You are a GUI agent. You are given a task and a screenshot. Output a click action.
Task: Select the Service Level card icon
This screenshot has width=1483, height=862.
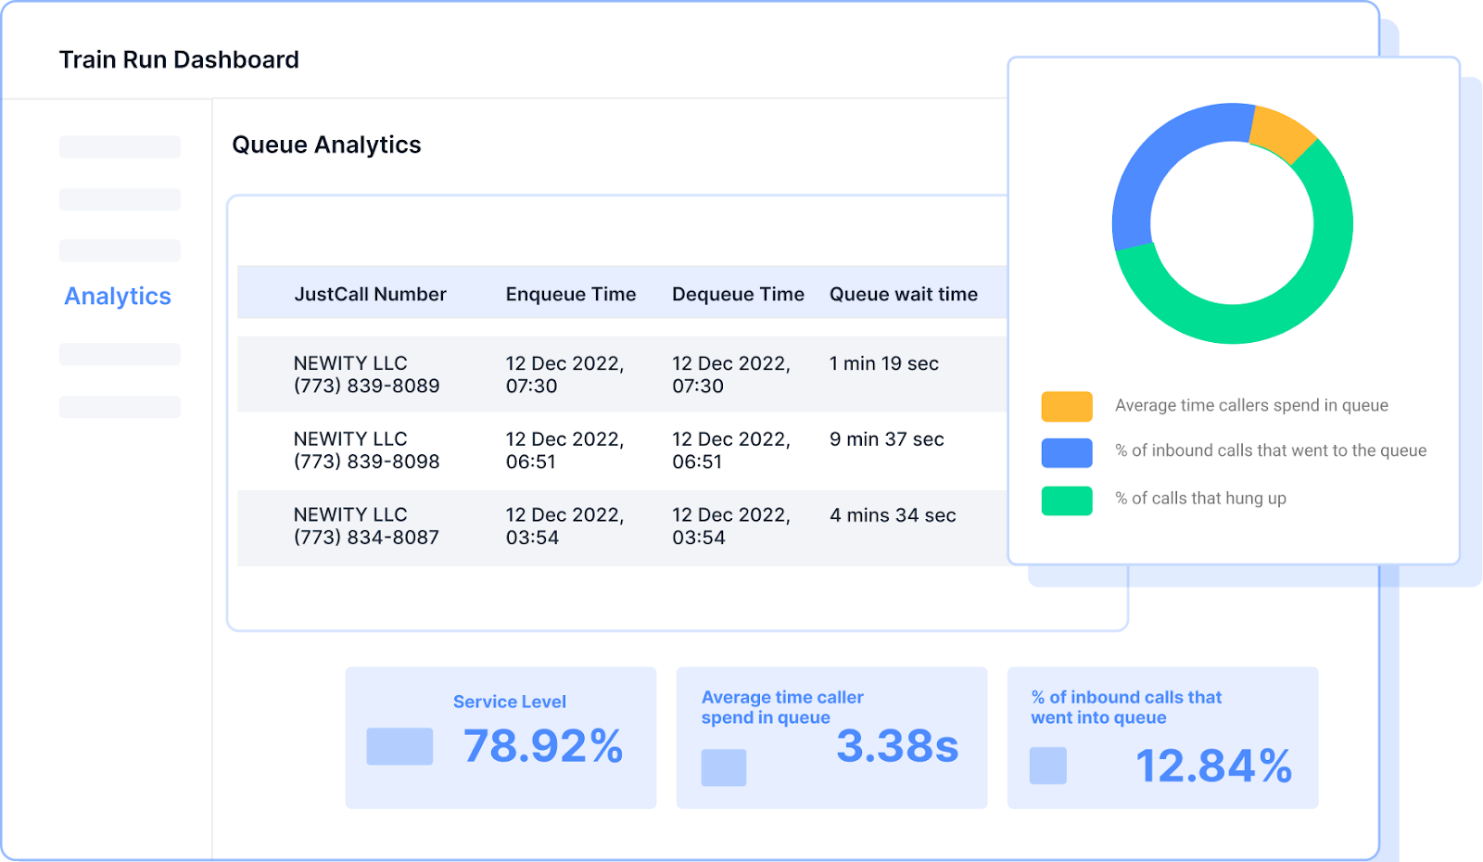[x=399, y=746]
